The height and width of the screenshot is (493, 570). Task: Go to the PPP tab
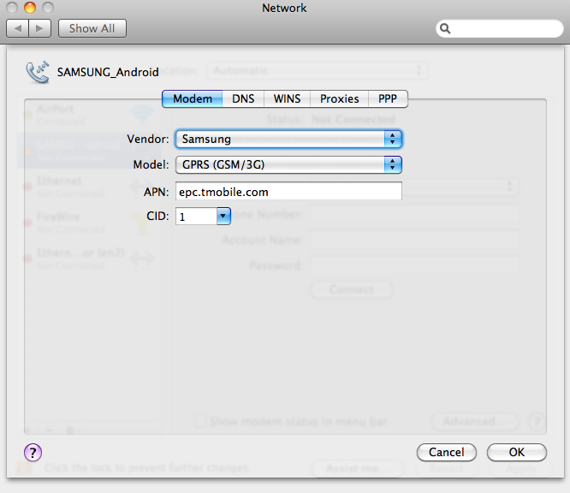click(388, 99)
